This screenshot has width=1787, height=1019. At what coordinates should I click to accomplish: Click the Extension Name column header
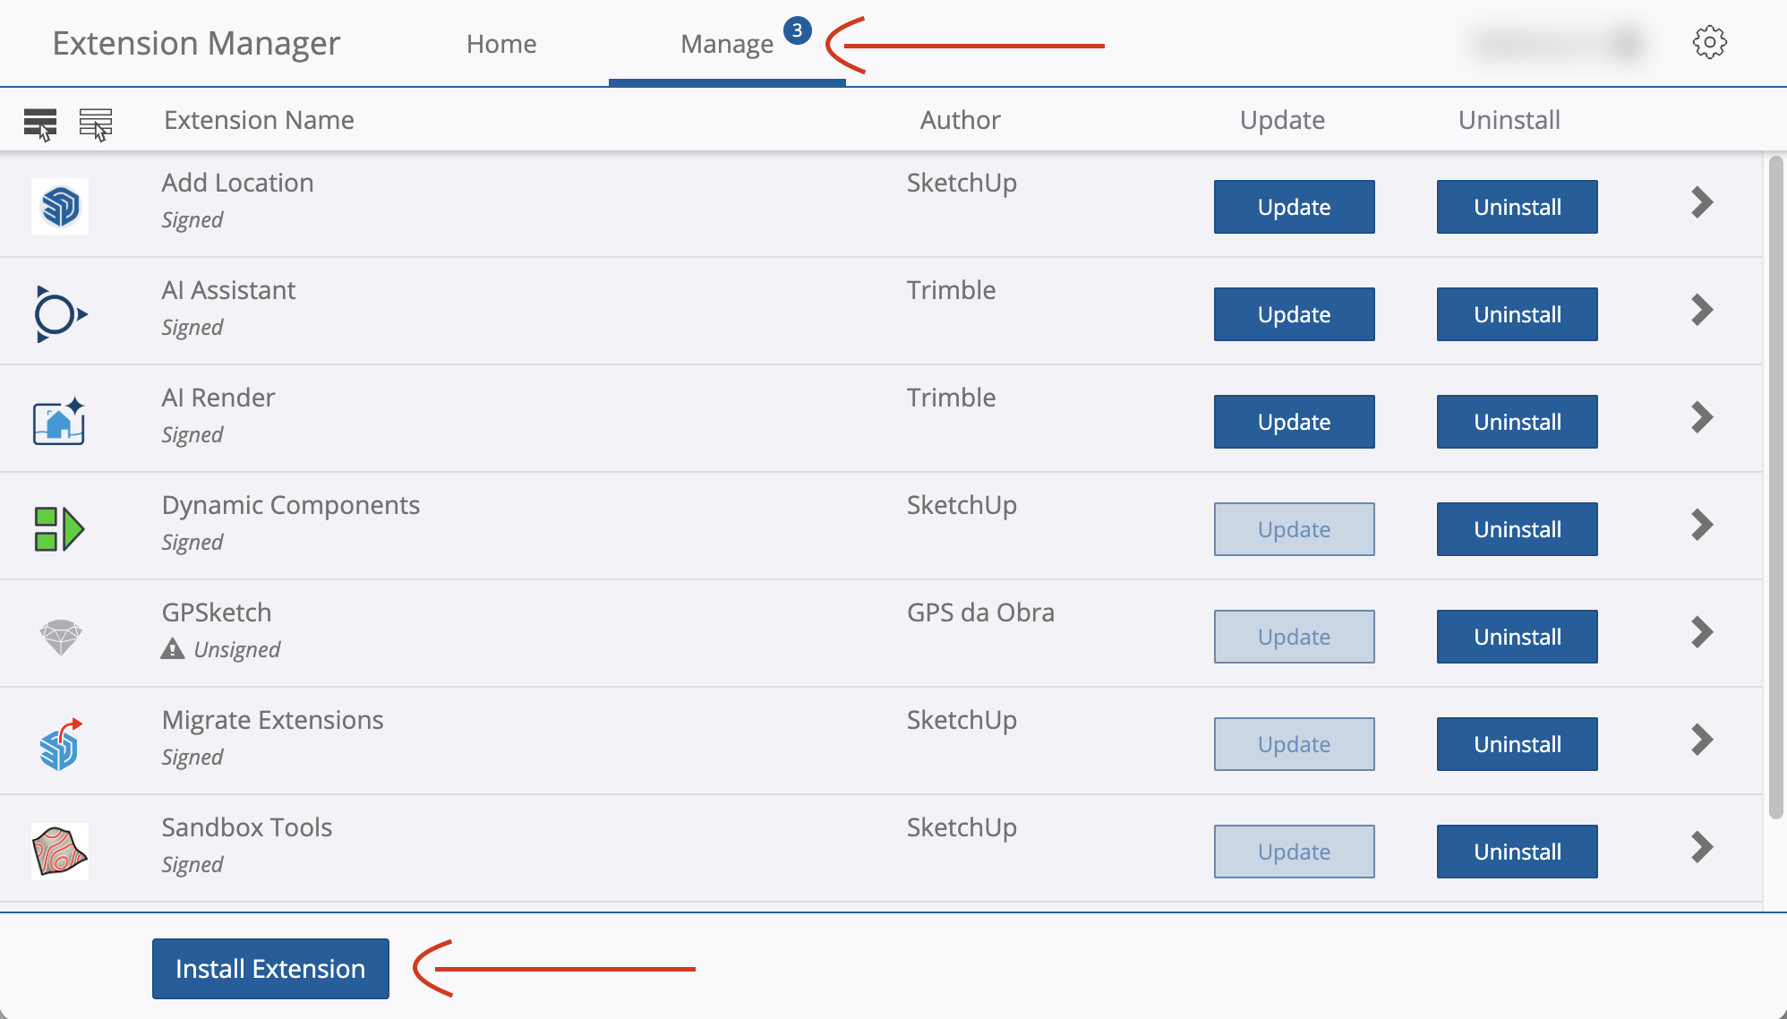coord(259,120)
